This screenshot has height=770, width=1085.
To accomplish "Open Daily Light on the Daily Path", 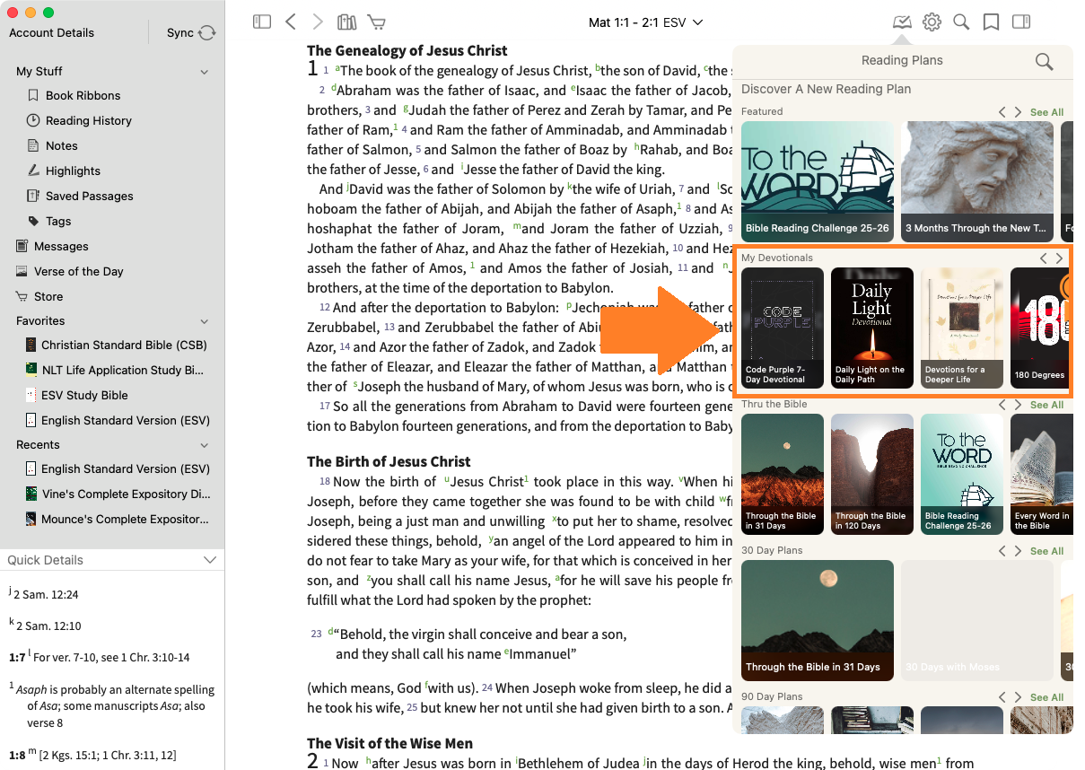I will click(x=872, y=328).
